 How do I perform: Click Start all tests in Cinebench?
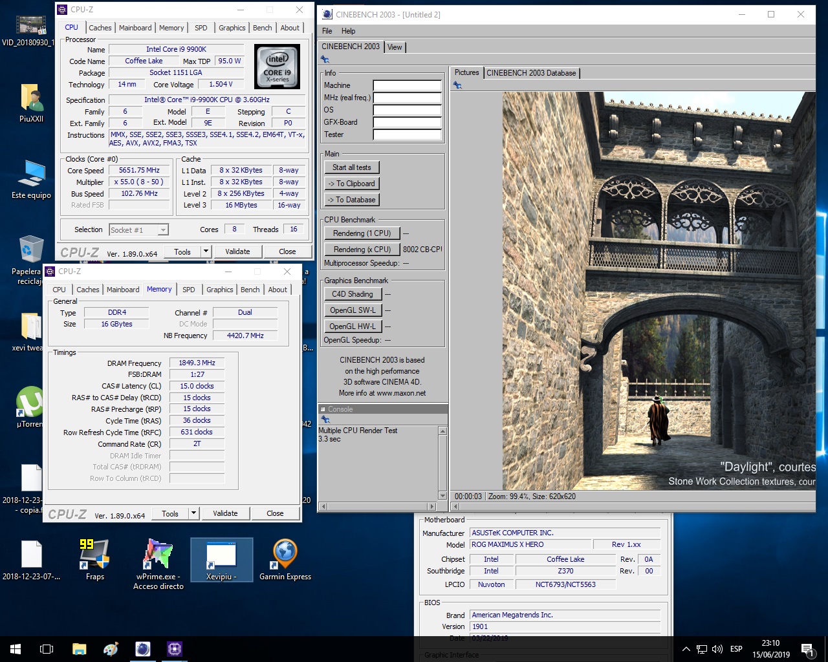point(352,167)
